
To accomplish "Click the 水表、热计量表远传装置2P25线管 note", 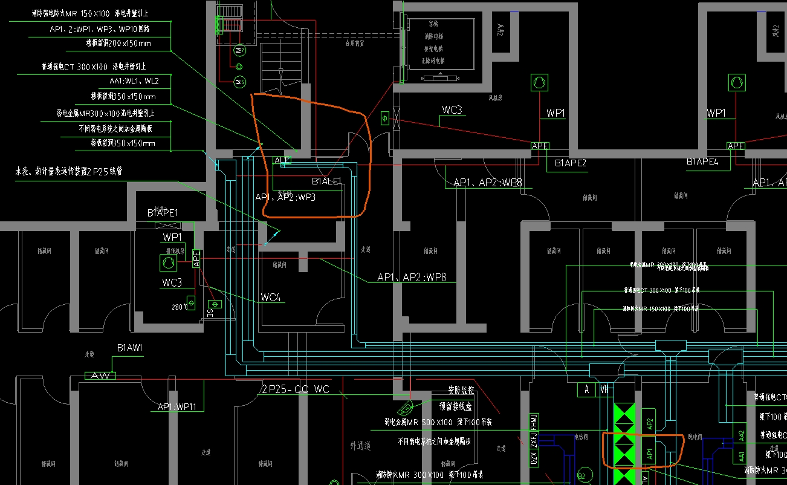I will [x=69, y=172].
